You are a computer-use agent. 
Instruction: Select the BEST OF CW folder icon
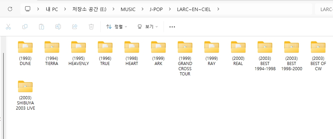(318, 47)
